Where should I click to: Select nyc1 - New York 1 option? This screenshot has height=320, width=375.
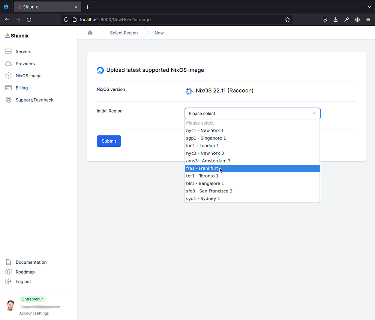pyautogui.click(x=252, y=130)
